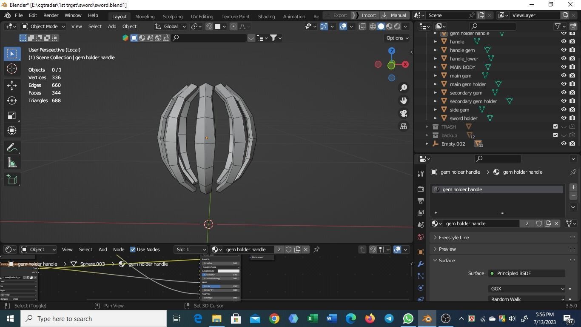
Task: Open the GGX distribution dropdown
Action: [x=527, y=289]
